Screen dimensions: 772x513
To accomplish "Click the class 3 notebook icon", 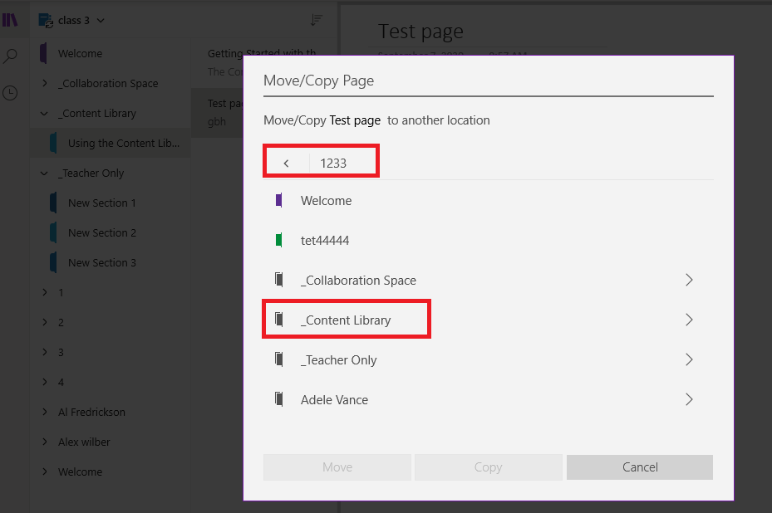I will click(46, 21).
